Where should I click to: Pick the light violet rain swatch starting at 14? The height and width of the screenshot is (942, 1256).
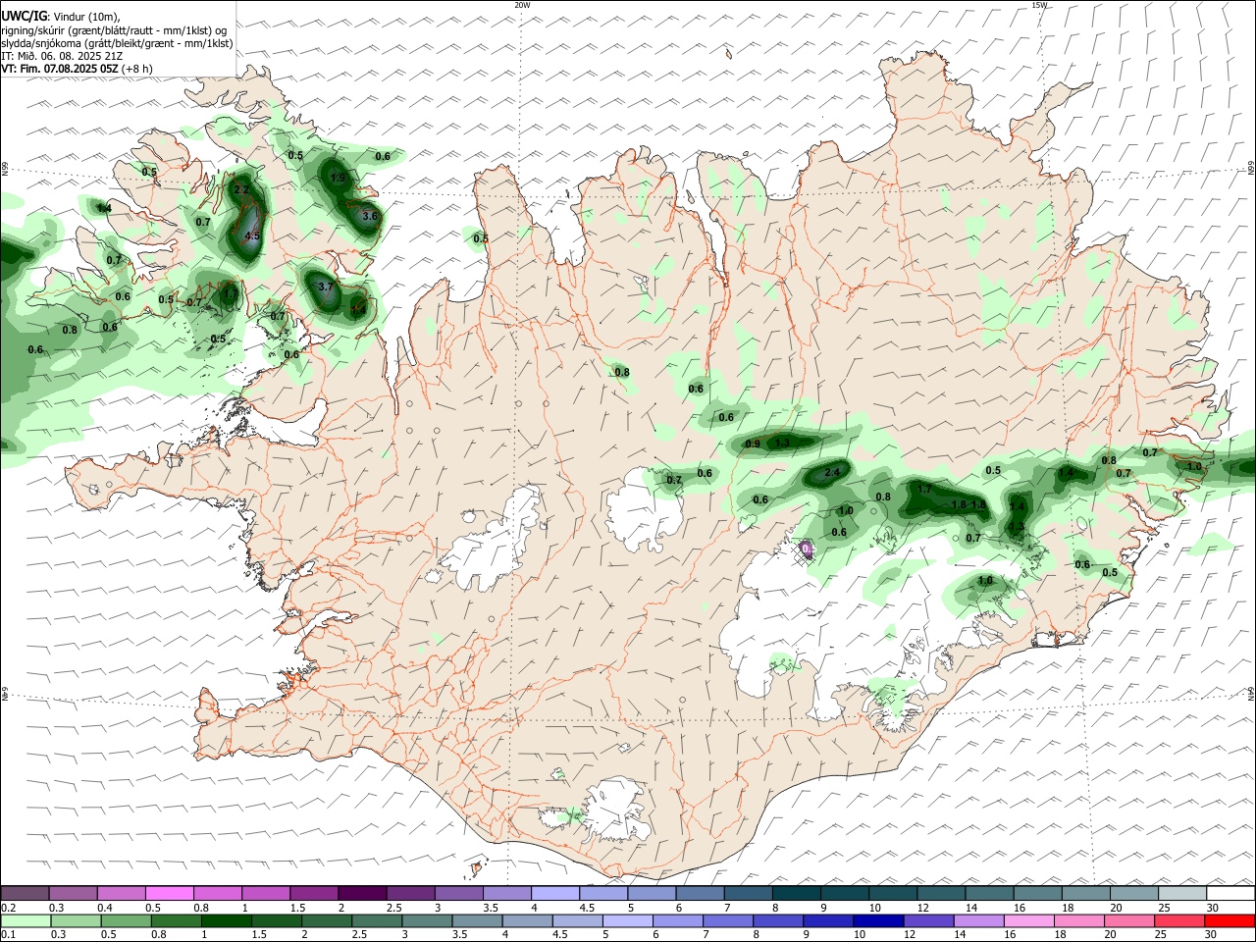tap(978, 920)
